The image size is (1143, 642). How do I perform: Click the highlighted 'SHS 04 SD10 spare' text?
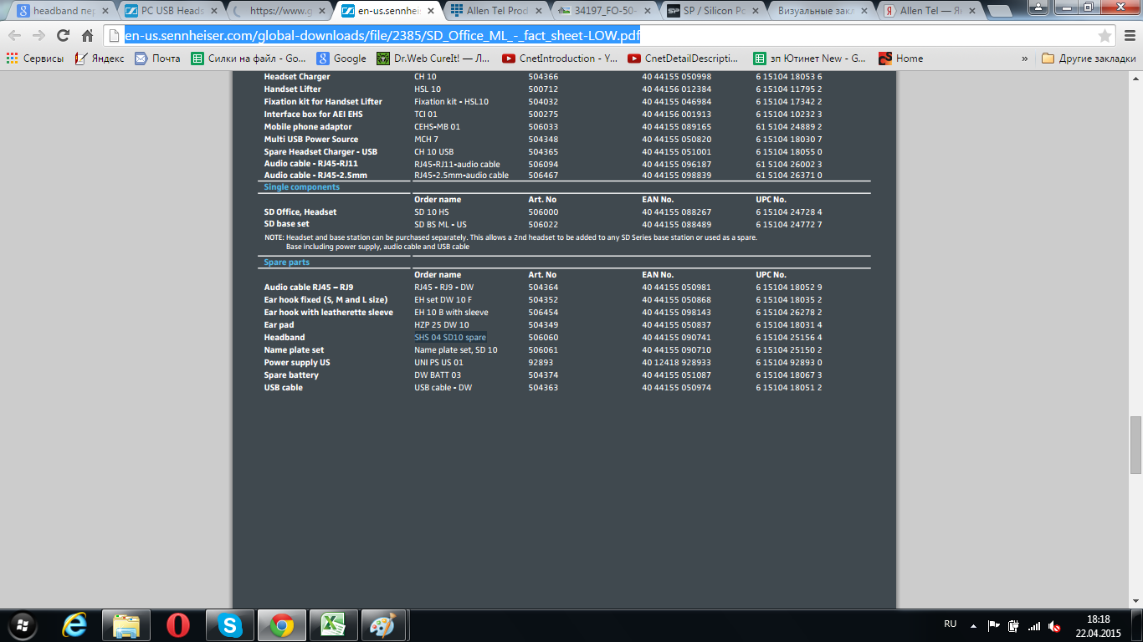(x=450, y=338)
